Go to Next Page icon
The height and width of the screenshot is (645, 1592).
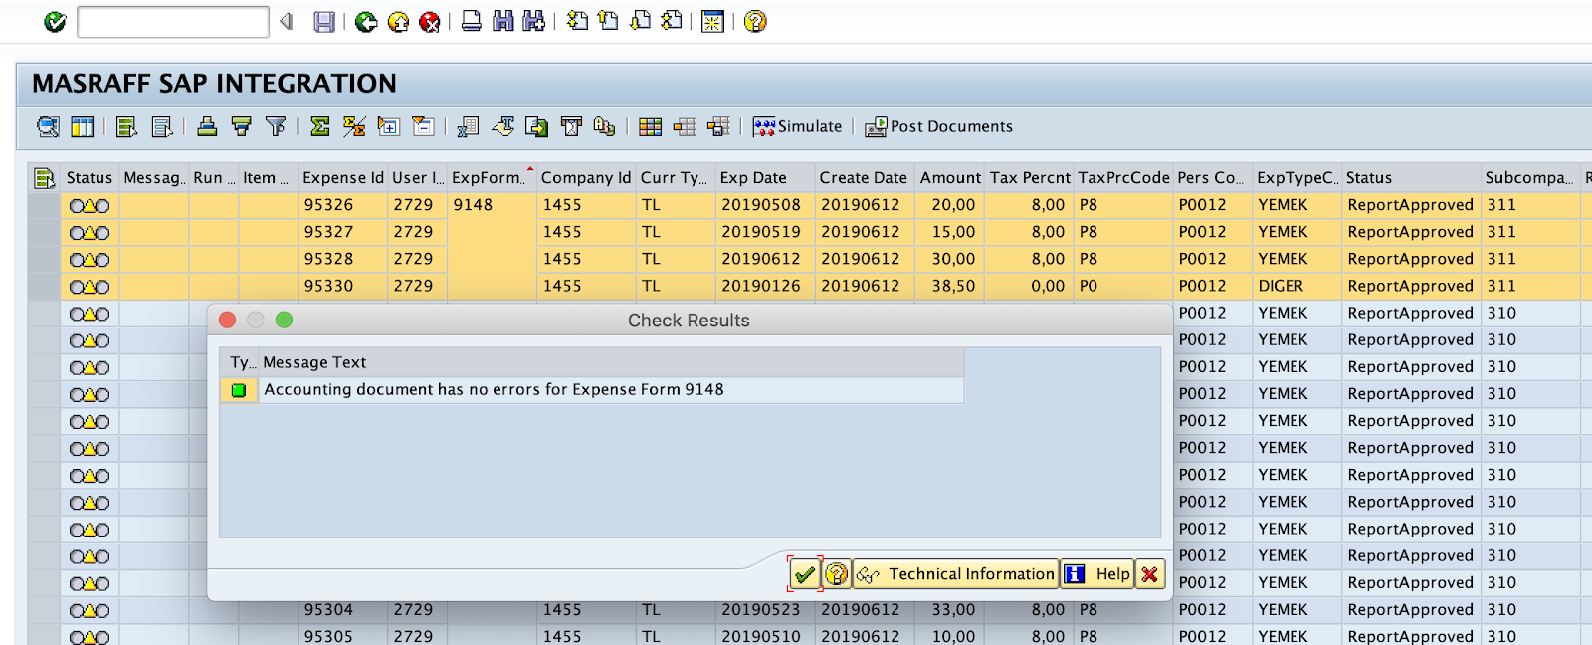[x=641, y=21]
